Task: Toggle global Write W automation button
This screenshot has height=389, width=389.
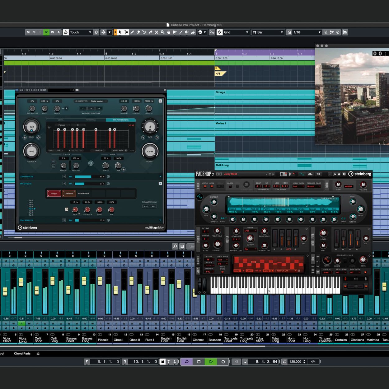Action: tap(52, 32)
